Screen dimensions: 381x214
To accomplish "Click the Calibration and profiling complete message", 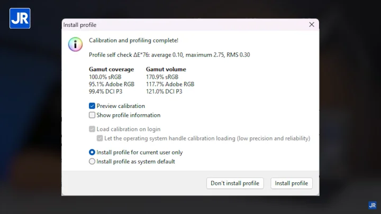I will click(133, 40).
